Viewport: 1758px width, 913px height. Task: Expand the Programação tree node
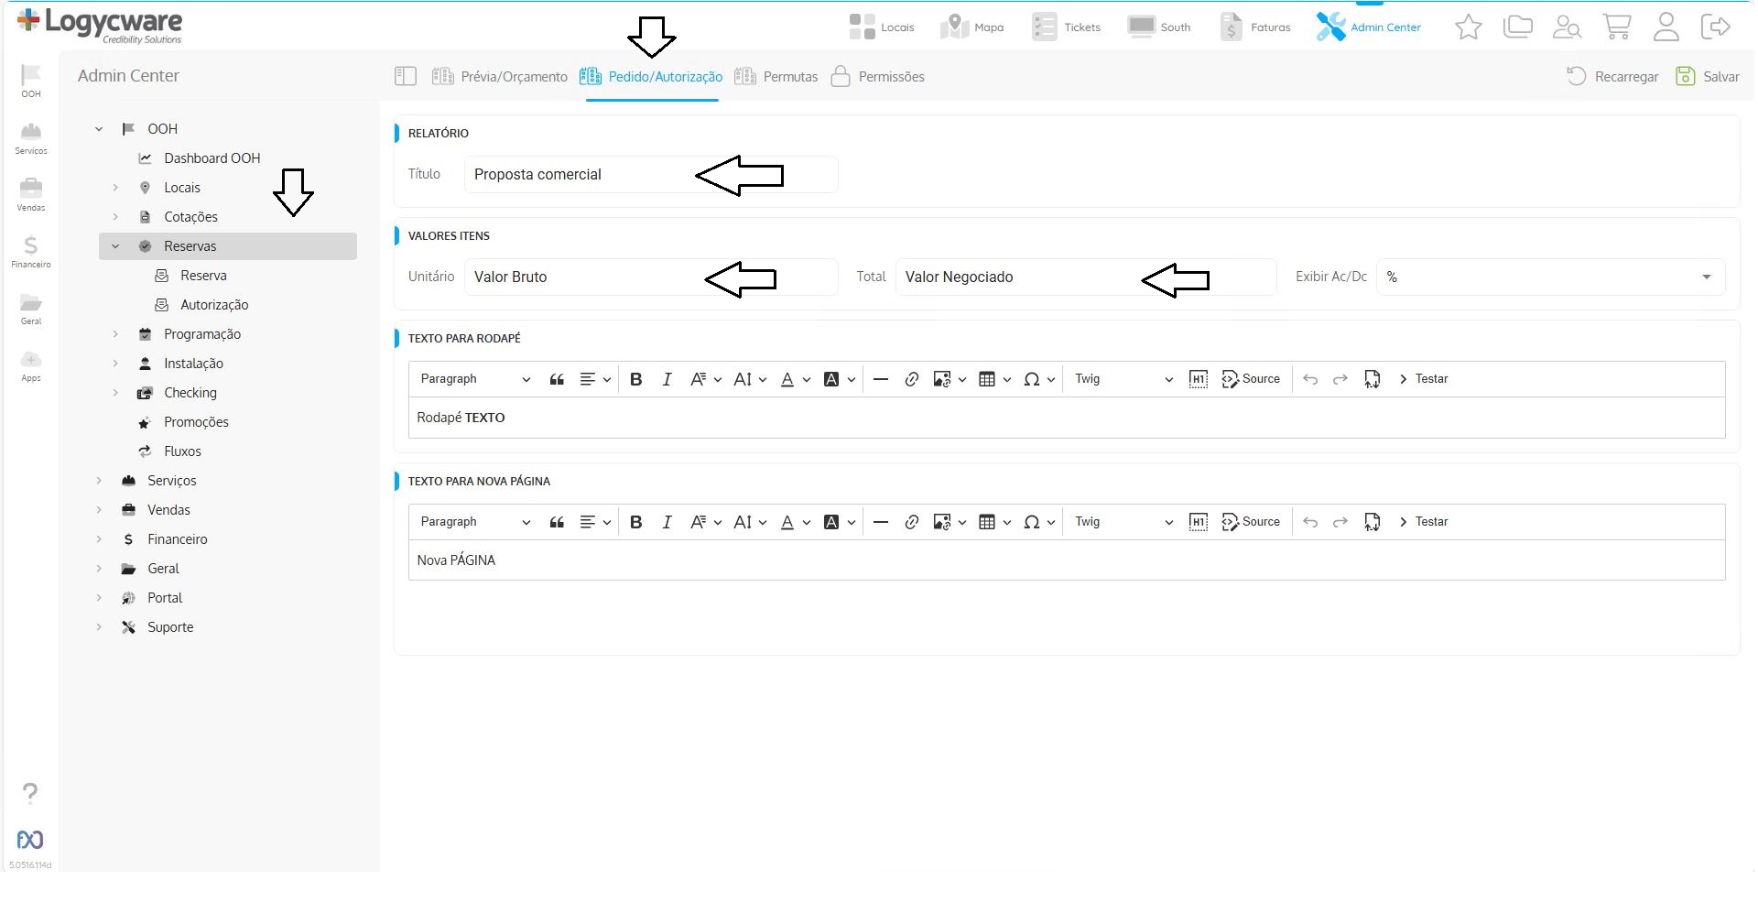tap(115, 334)
